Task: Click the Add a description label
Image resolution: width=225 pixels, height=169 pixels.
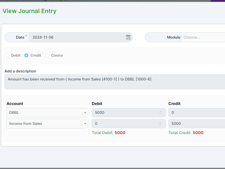Action: tap(20, 71)
